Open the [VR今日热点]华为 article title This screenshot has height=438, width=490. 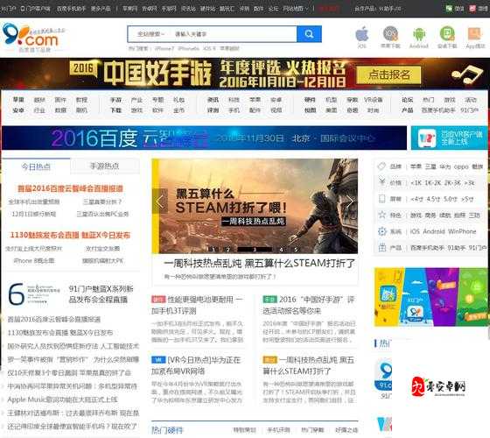point(197,365)
